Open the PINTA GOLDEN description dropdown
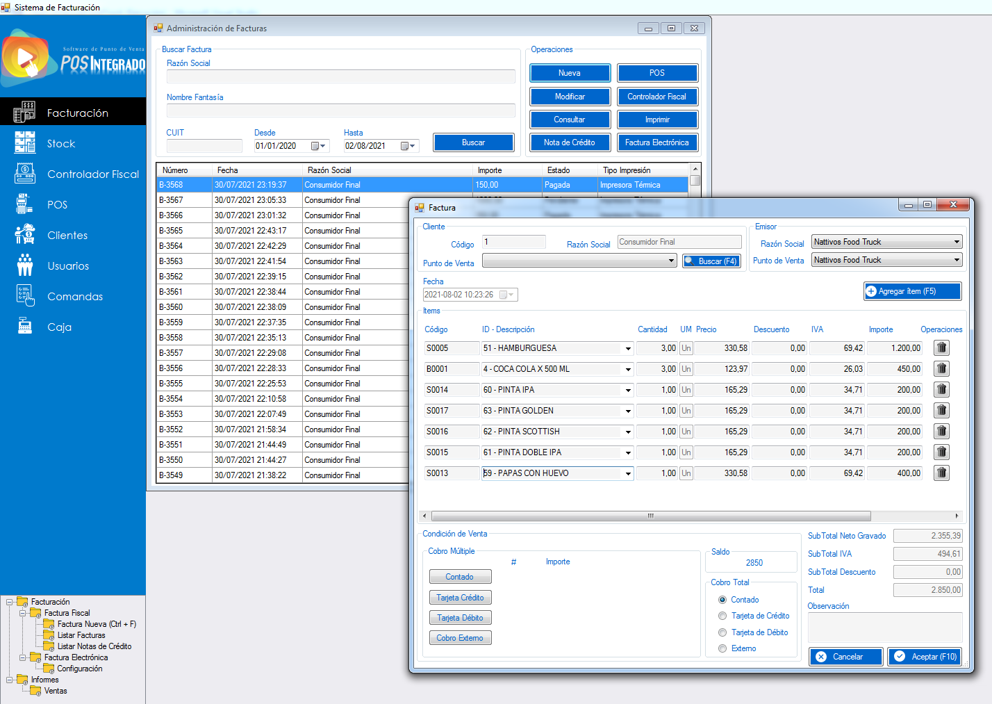This screenshot has height=704, width=992. (x=628, y=411)
